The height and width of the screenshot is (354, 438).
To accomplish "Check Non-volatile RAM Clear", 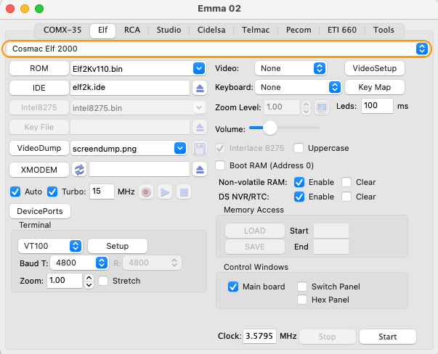I will 346,182.
